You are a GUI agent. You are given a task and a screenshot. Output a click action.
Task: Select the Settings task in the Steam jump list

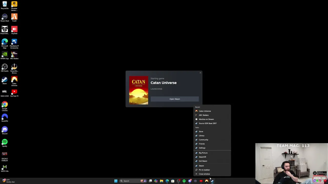click(212, 148)
